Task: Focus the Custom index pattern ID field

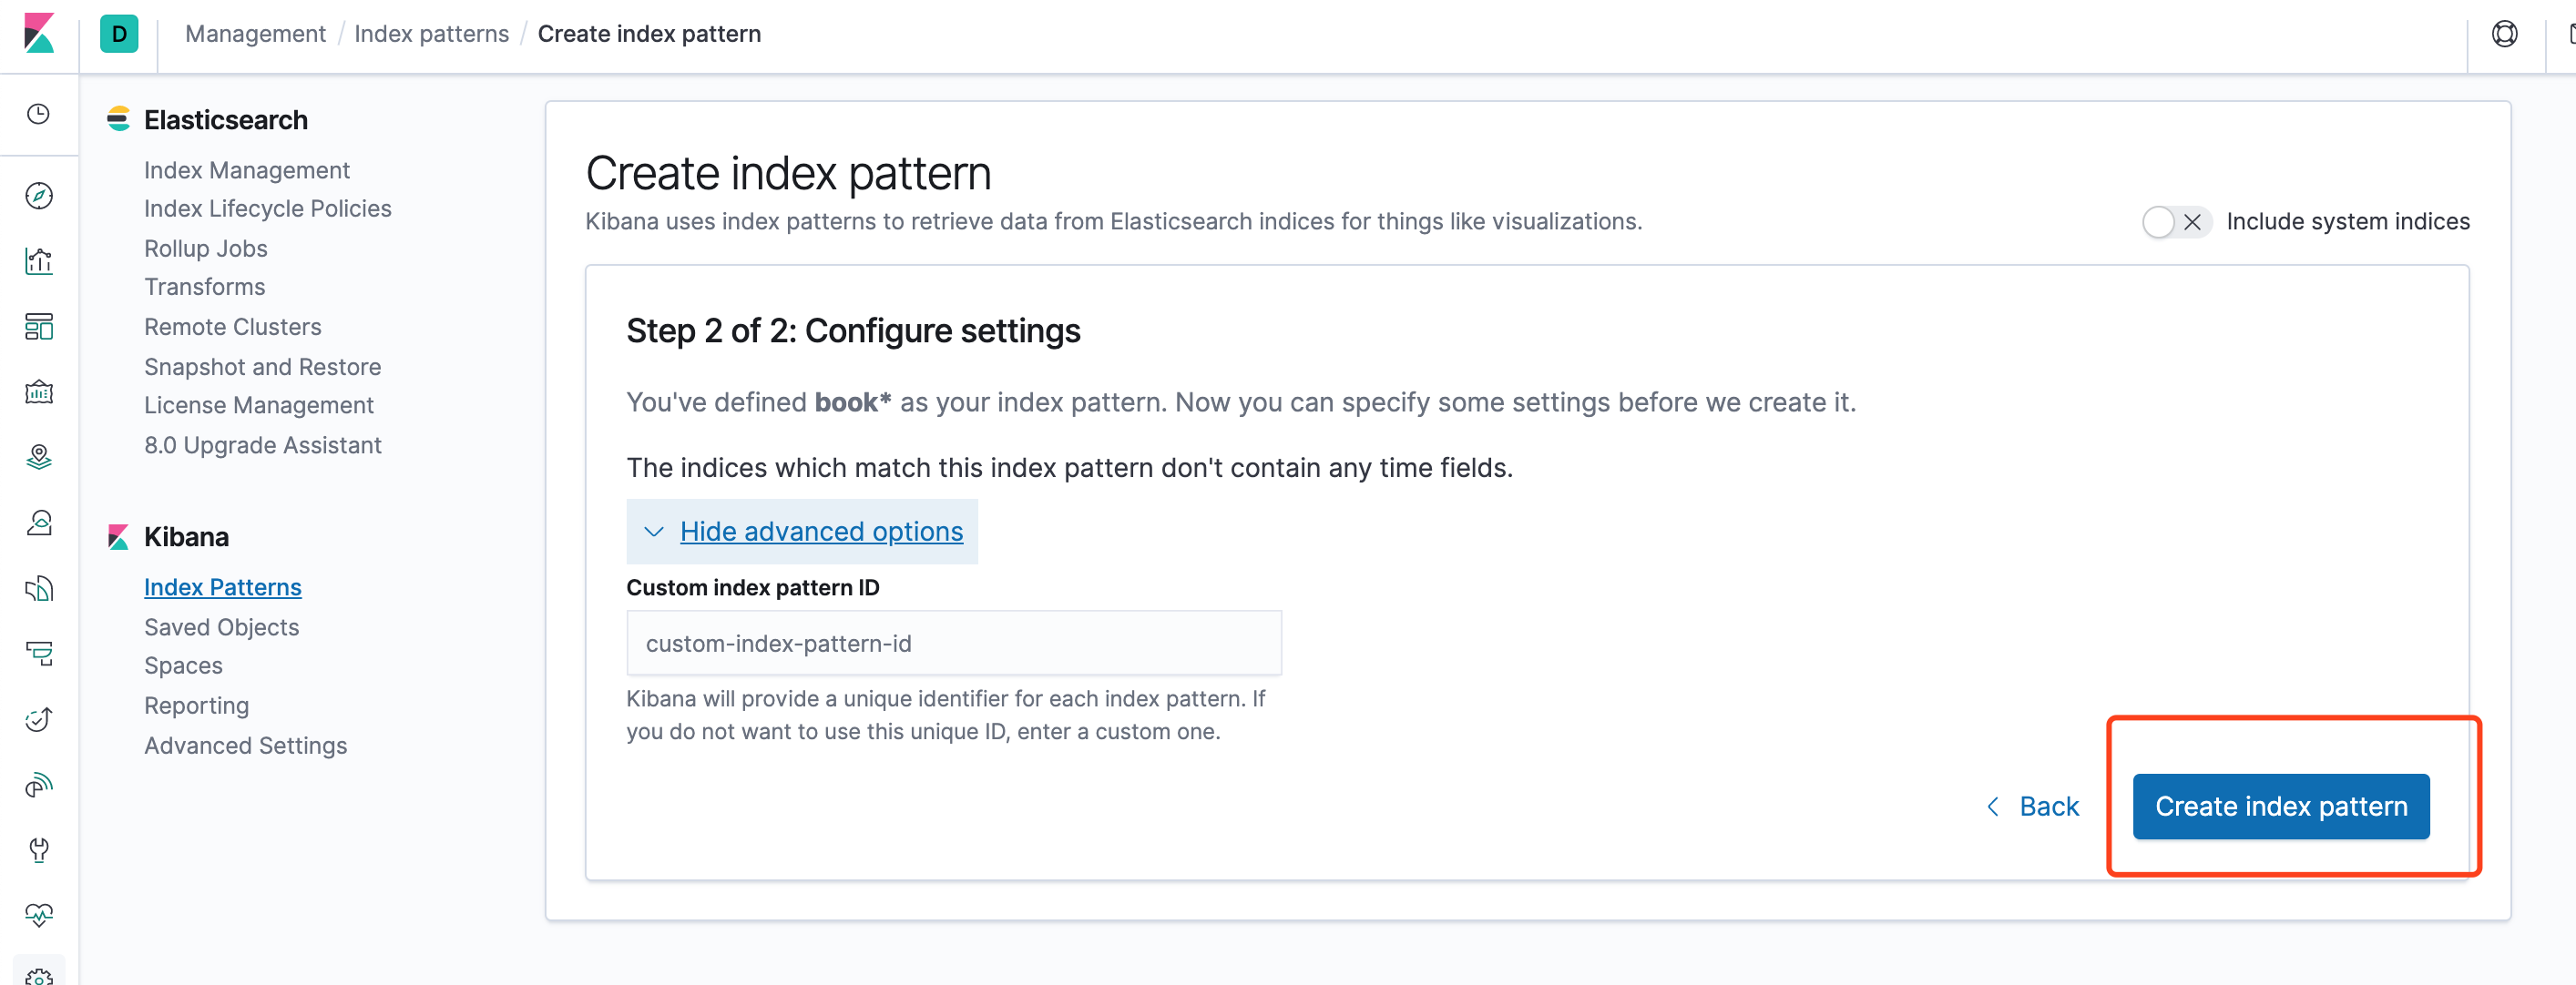Action: pos(953,644)
